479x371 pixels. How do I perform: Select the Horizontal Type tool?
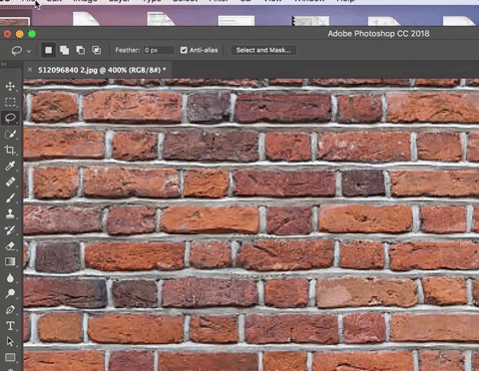pos(10,325)
